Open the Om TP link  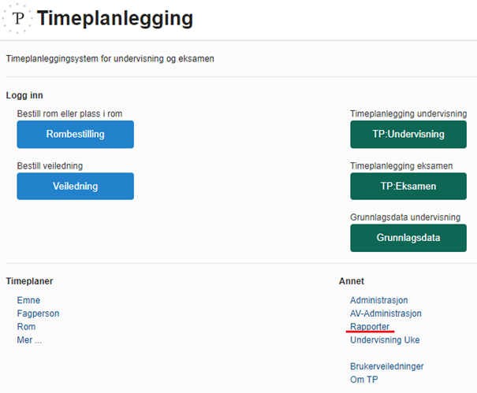(363, 380)
